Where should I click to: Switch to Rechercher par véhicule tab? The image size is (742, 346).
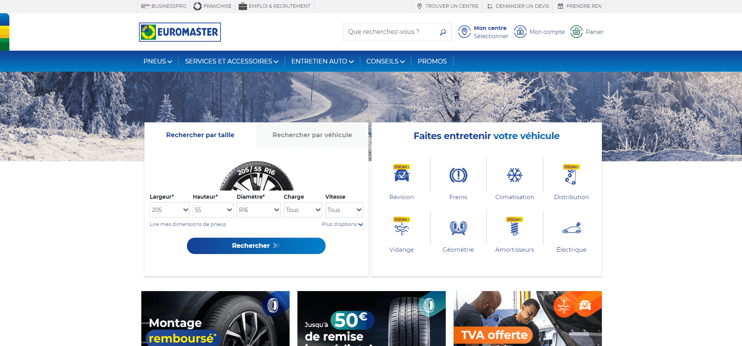(312, 135)
